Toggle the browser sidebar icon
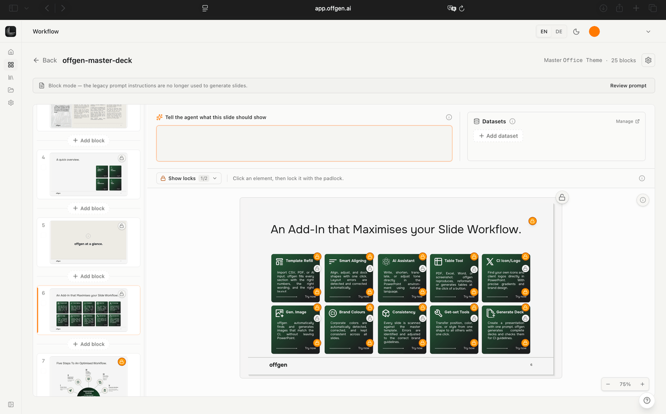Screen dimensions: 666x414 coord(13,8)
